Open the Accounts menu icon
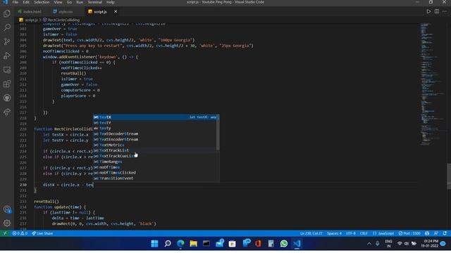The height and width of the screenshot is (253, 451). [x=7, y=209]
